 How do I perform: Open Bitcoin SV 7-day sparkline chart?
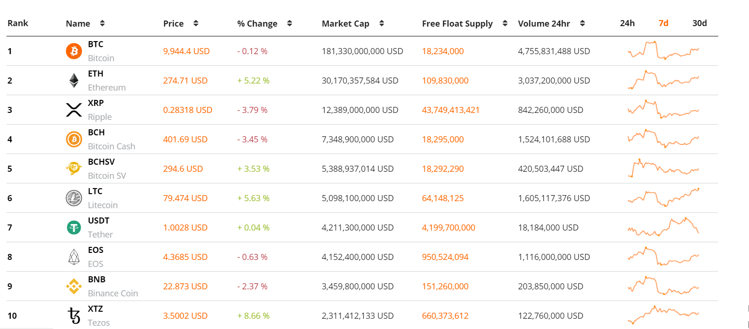(663, 168)
